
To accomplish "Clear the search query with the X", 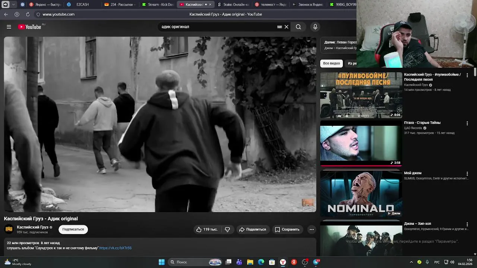I will click(x=286, y=27).
